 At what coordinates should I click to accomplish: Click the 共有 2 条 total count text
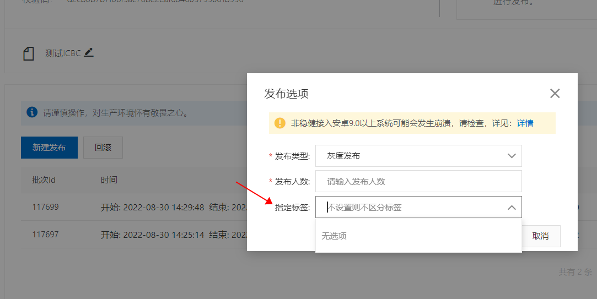pos(576,272)
